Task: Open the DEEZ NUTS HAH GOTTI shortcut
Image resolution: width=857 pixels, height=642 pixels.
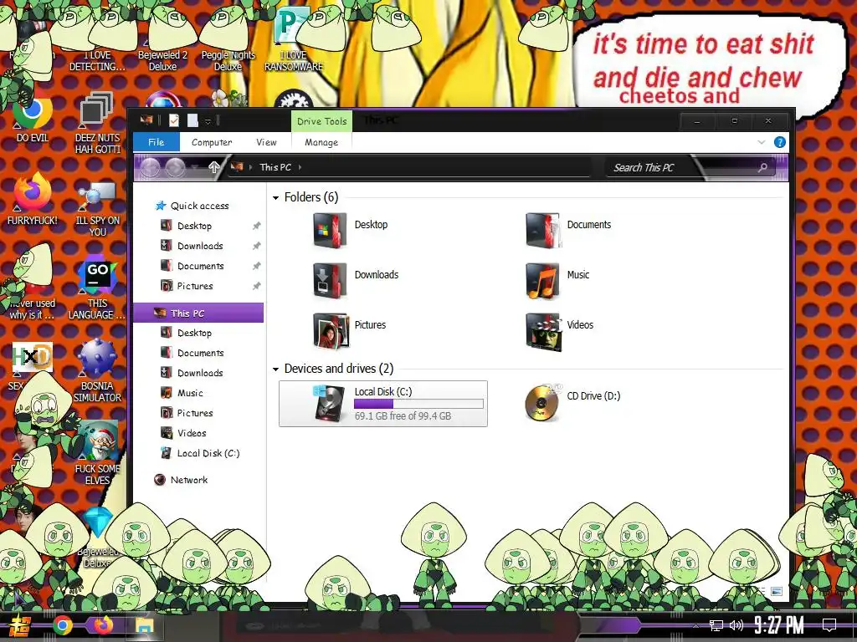Action: tap(97, 123)
